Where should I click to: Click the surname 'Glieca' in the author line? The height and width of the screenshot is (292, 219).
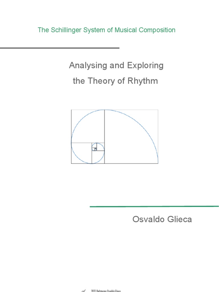[x=180, y=219]
